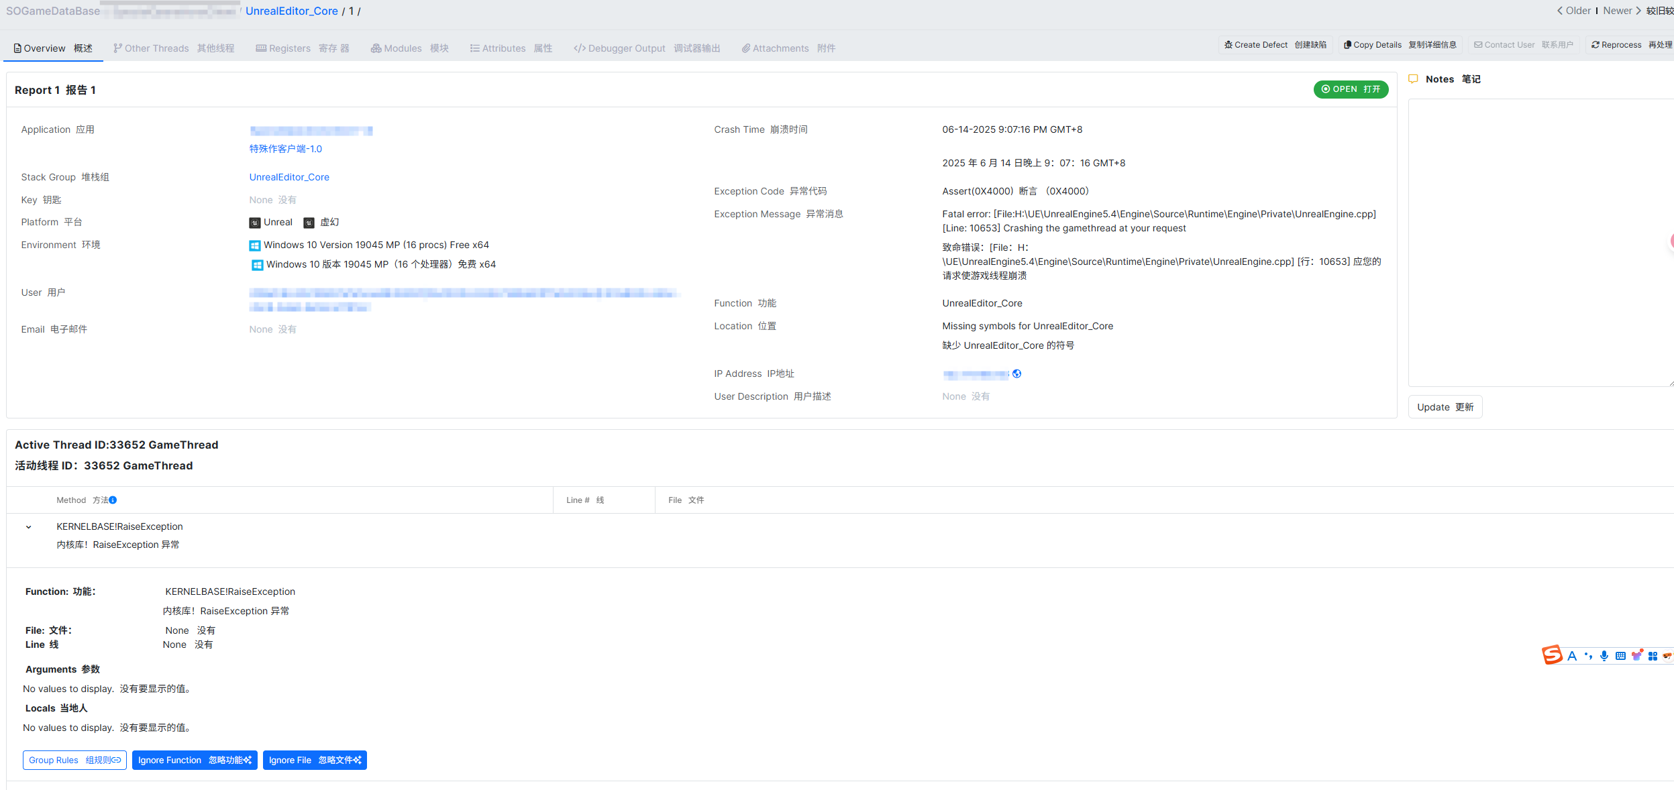Open the Stack Group UnrealEditor_Core link
This screenshot has width=1674, height=790.
289,177
